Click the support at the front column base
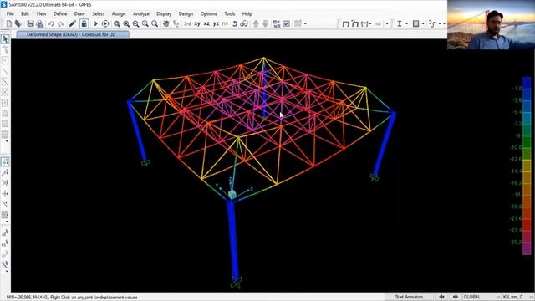Screen dimensions: 535x301 click(x=236, y=283)
